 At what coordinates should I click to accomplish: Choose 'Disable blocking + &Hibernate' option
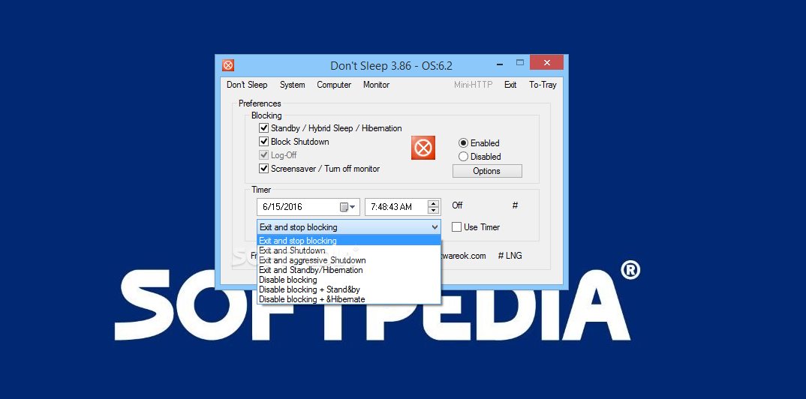point(349,298)
